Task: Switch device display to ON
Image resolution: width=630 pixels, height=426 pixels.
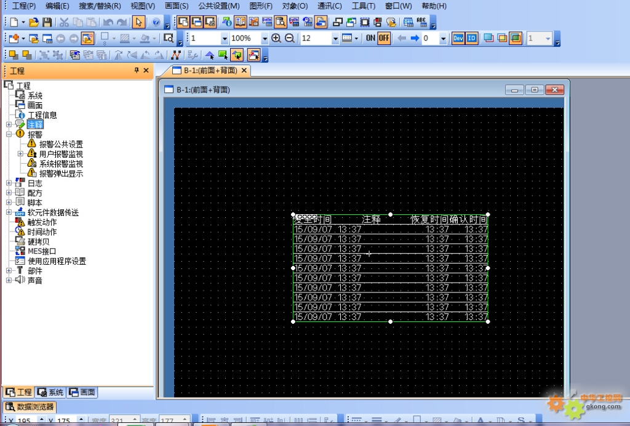Action: point(370,38)
